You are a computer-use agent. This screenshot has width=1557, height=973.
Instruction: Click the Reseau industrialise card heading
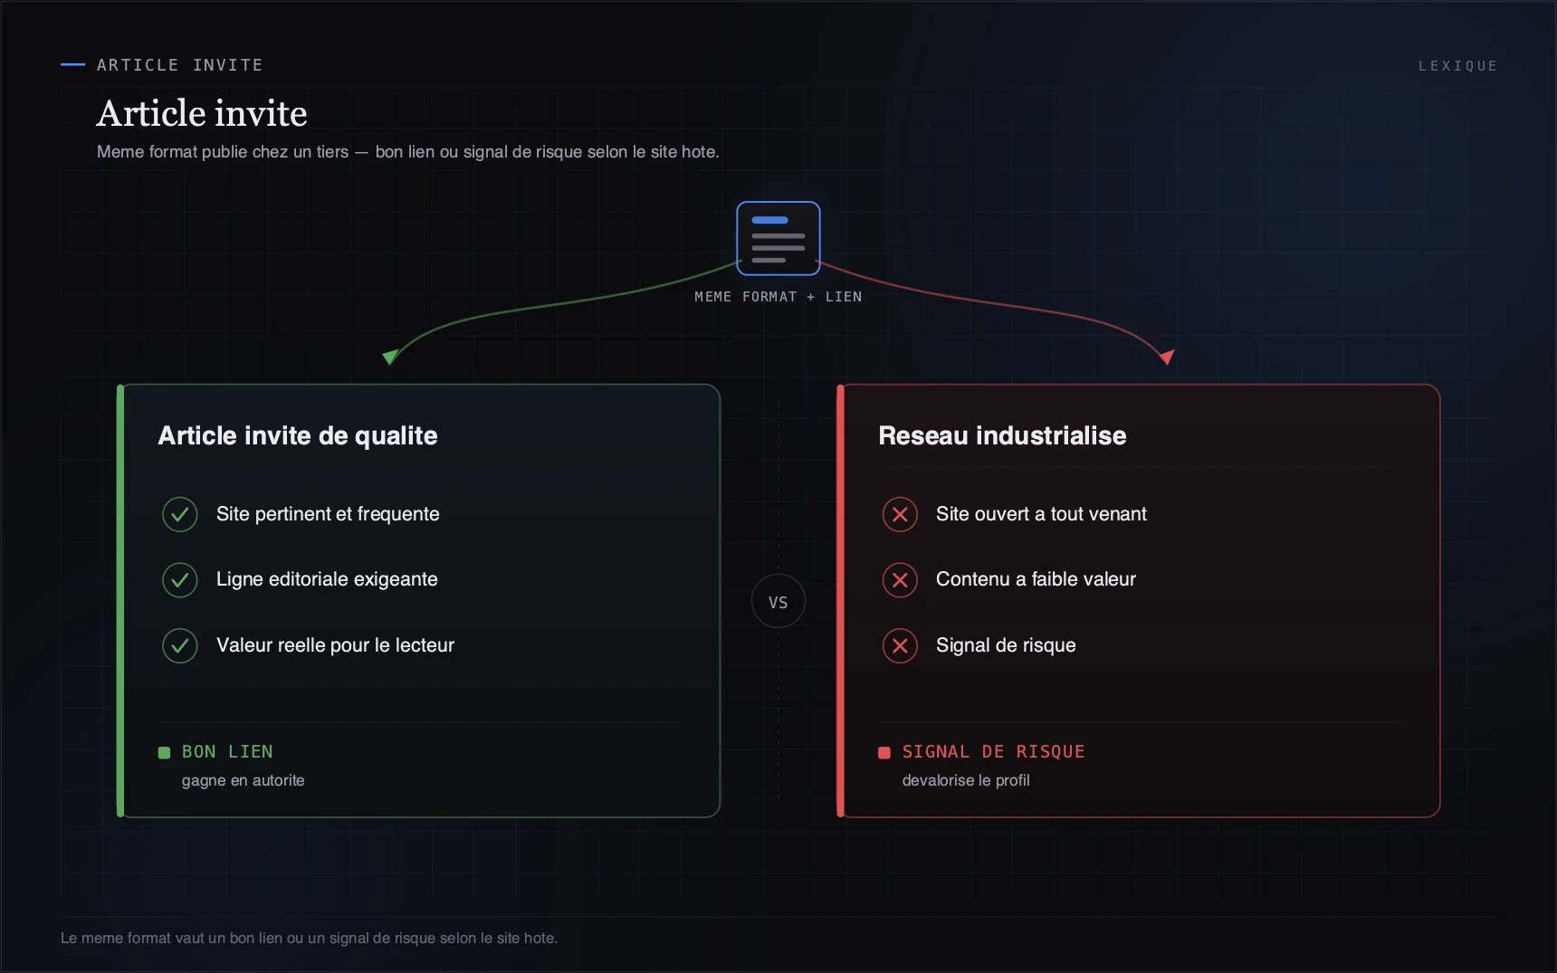point(1002,435)
